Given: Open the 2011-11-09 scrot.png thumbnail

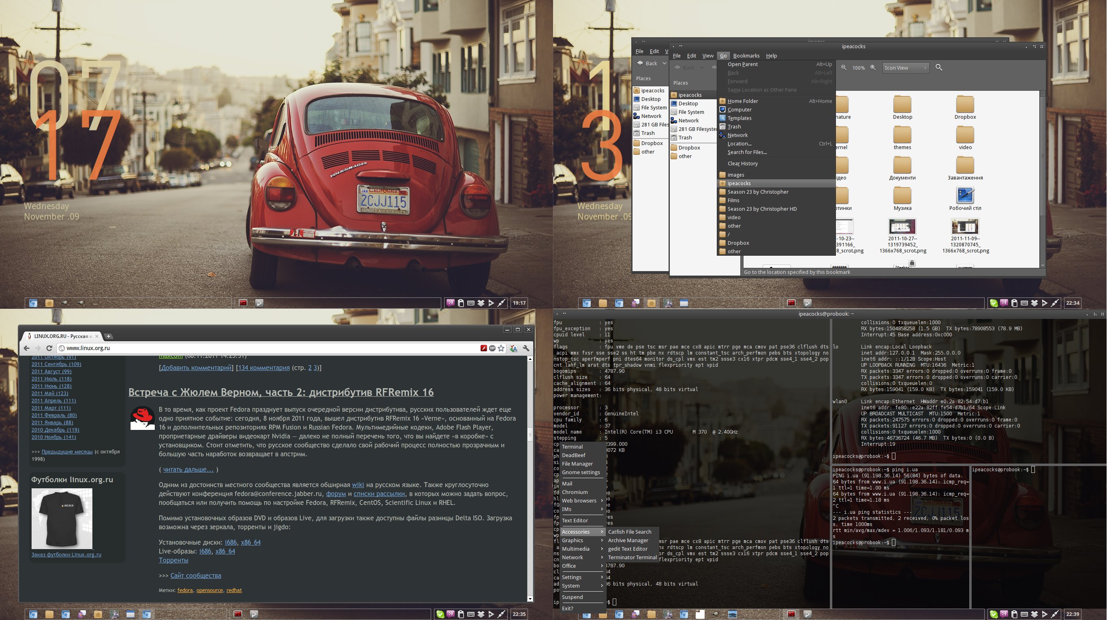Looking at the screenshot, I should point(965,235).
